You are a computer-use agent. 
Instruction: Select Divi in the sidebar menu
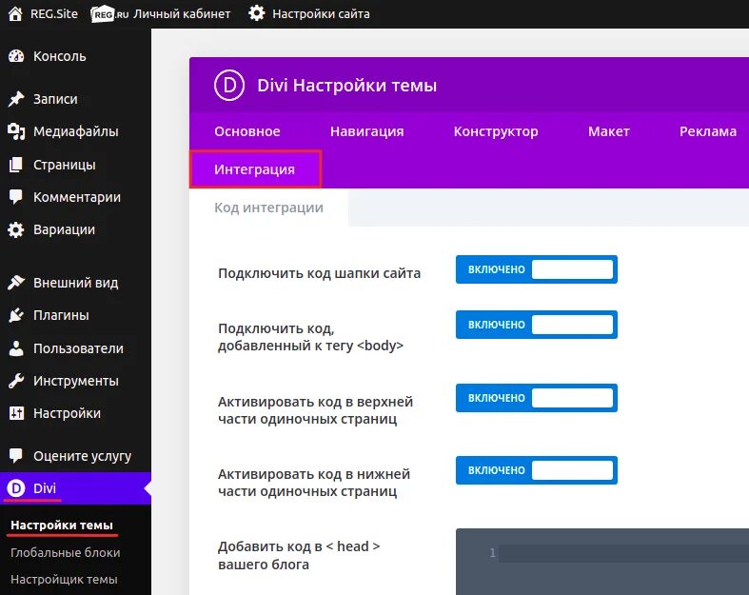75,488
